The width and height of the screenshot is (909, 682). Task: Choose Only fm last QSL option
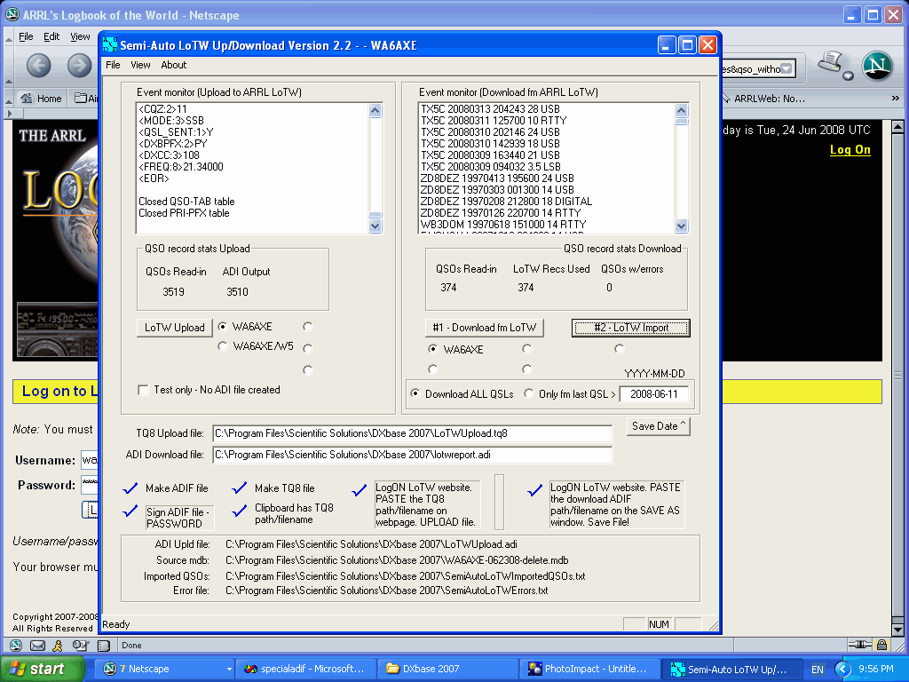[529, 393]
